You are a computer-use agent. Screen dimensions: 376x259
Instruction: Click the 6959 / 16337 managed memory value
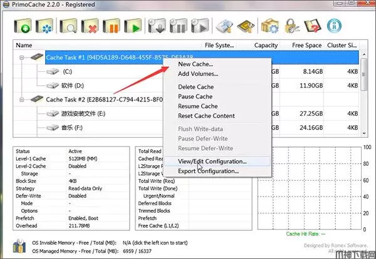[137, 251]
